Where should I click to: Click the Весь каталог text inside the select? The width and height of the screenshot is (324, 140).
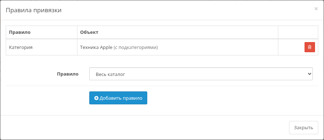coord(111,74)
